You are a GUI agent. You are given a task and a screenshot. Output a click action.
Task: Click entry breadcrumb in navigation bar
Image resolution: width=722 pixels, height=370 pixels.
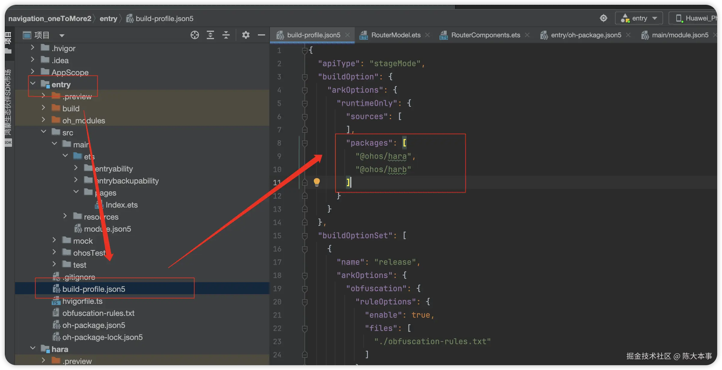click(x=108, y=19)
